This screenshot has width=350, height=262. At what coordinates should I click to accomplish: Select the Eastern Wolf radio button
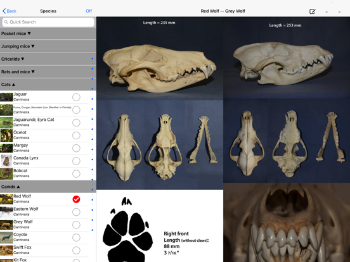pos(76,212)
